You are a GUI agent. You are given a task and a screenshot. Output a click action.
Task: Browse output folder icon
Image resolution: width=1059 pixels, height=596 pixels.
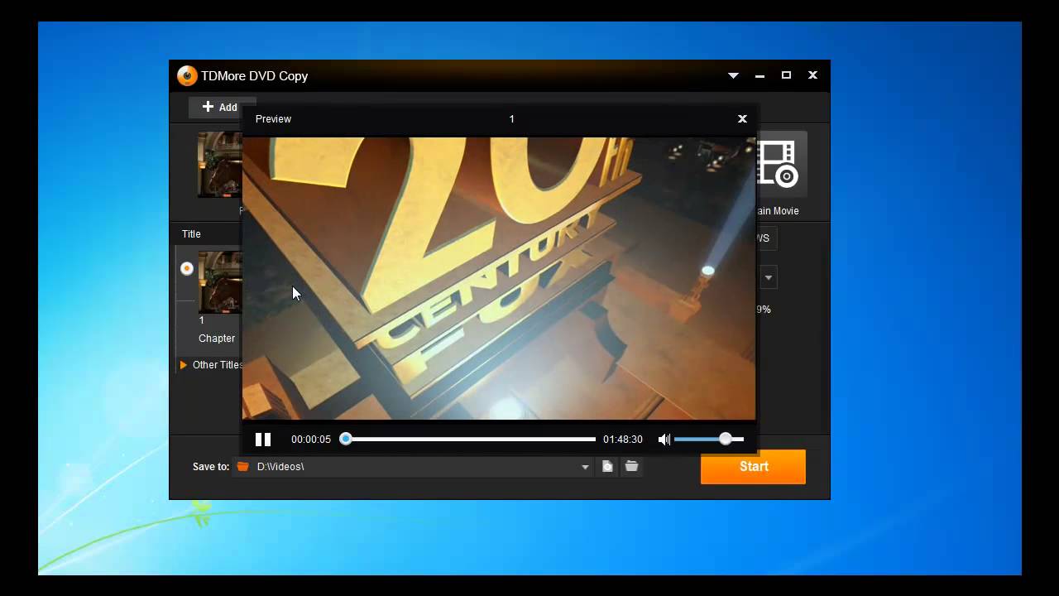pyautogui.click(x=631, y=467)
